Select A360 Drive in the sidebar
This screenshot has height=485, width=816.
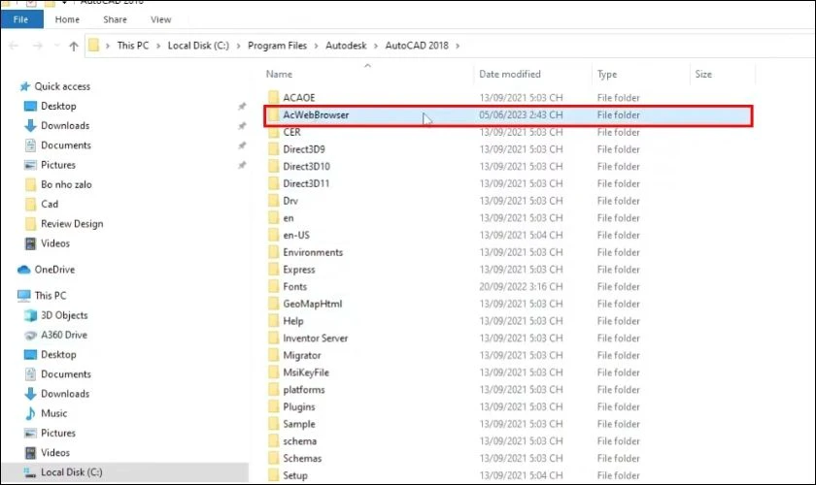(x=63, y=335)
